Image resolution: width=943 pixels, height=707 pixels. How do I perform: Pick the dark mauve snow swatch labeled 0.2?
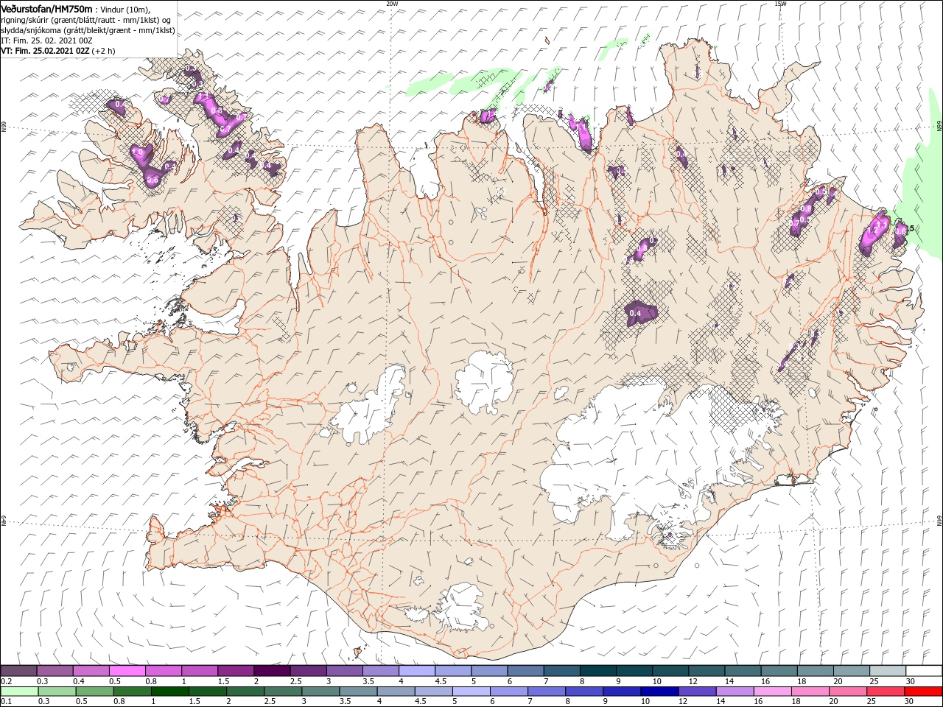coord(18,671)
